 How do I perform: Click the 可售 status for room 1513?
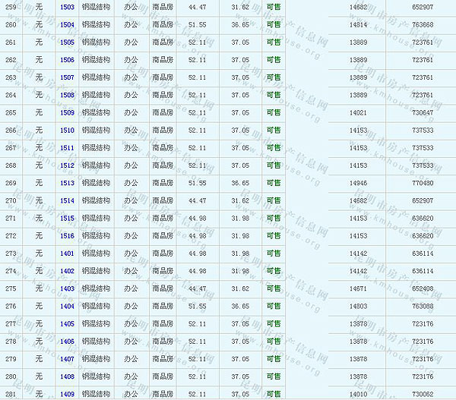pyautogui.click(x=274, y=183)
